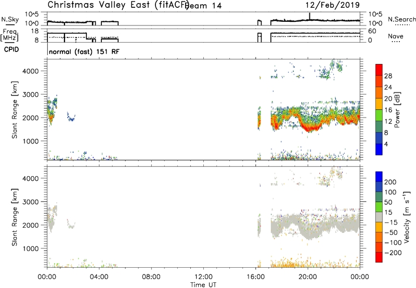Click the '−15' tick on the Velocity colorbar
This screenshot has width=416, height=288.
pyautogui.click(x=391, y=222)
